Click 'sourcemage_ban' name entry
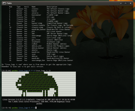This screenshot has width=135, height=111. 38,60
